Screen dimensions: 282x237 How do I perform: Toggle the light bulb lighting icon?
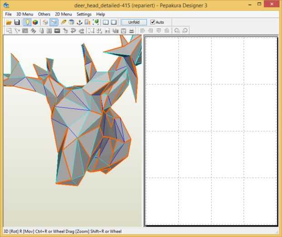(27, 22)
